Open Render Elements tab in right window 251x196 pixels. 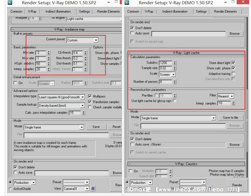pos(225,12)
